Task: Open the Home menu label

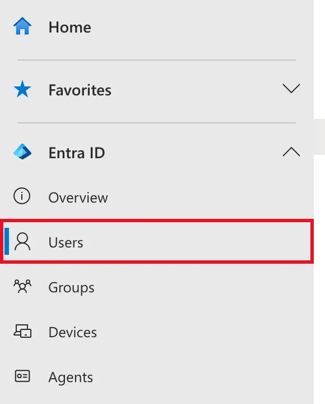Action: [x=69, y=27]
